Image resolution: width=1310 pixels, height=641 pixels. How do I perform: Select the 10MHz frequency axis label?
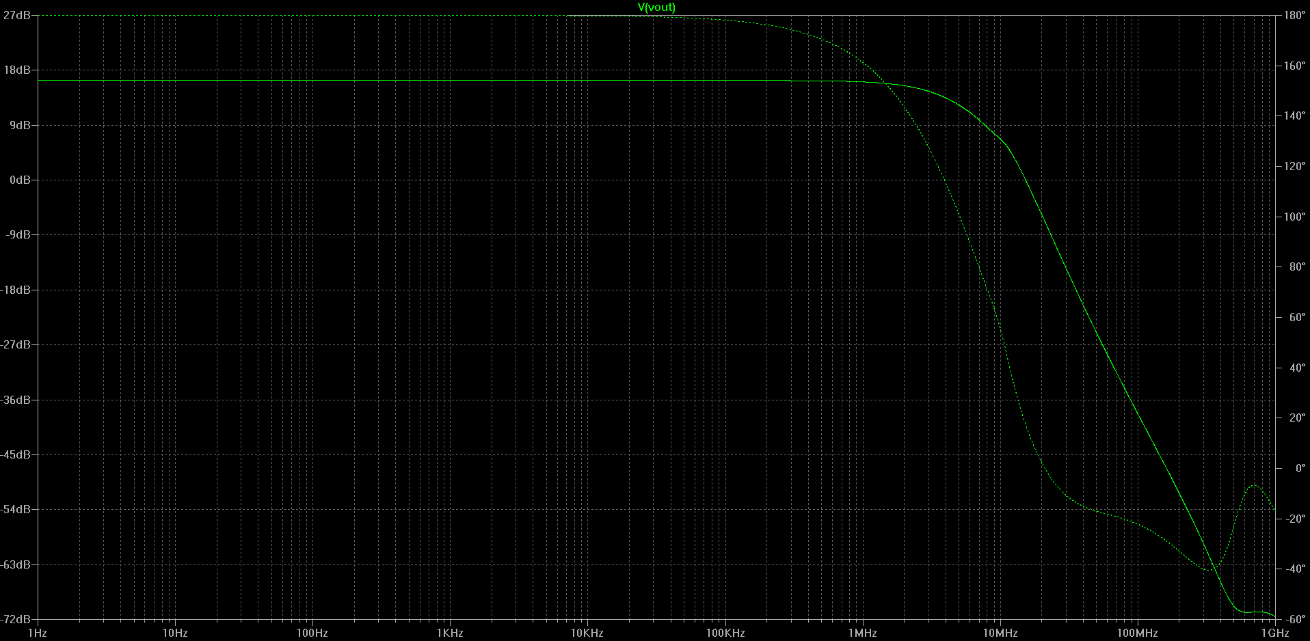[1000, 633]
